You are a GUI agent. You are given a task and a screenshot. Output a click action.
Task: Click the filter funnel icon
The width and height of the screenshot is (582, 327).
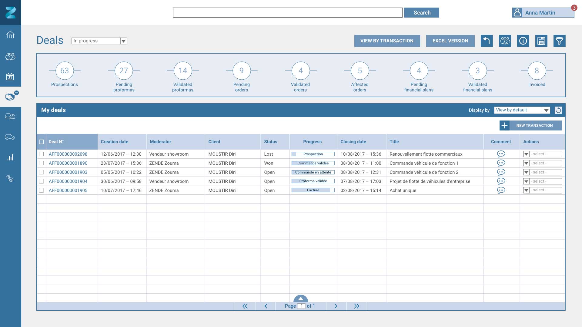click(x=559, y=41)
